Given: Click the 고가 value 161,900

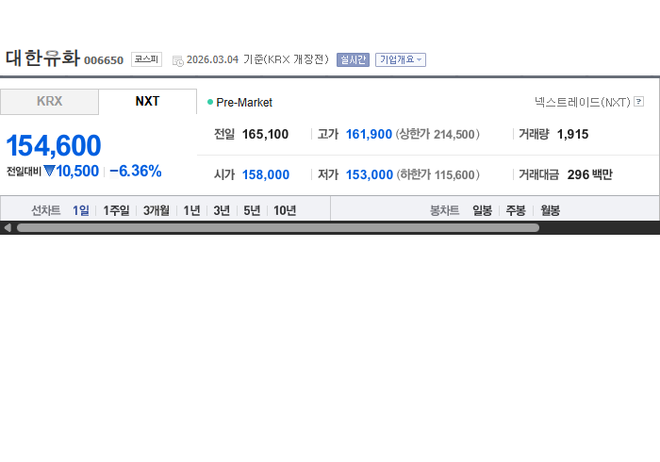Looking at the screenshot, I should tap(369, 134).
